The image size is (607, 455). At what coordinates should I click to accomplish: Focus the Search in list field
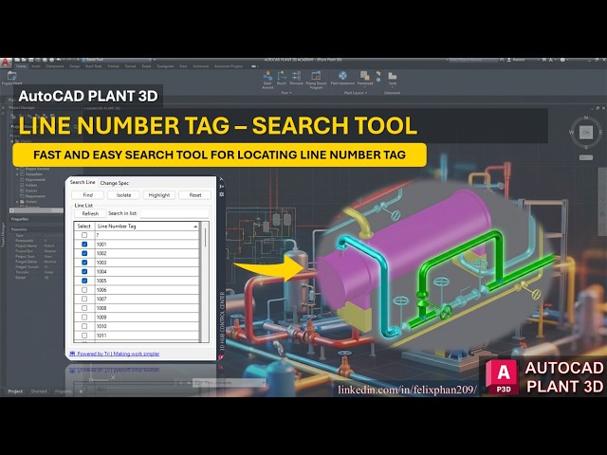pyautogui.click(x=175, y=213)
